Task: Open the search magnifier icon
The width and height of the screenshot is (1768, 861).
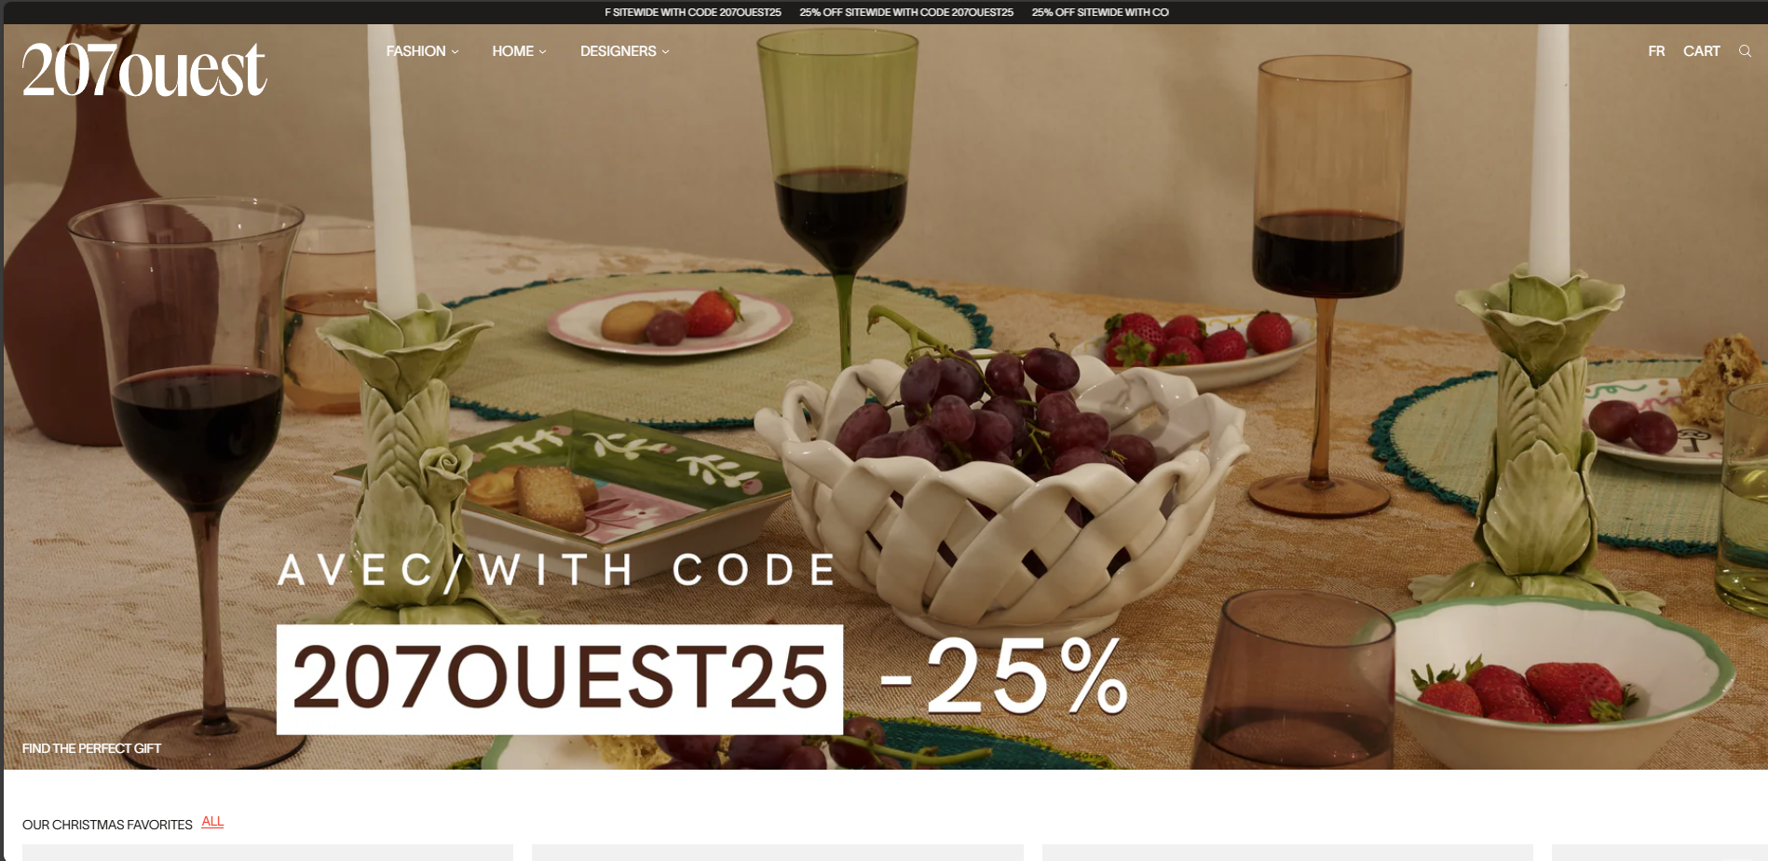Action: 1745,51
